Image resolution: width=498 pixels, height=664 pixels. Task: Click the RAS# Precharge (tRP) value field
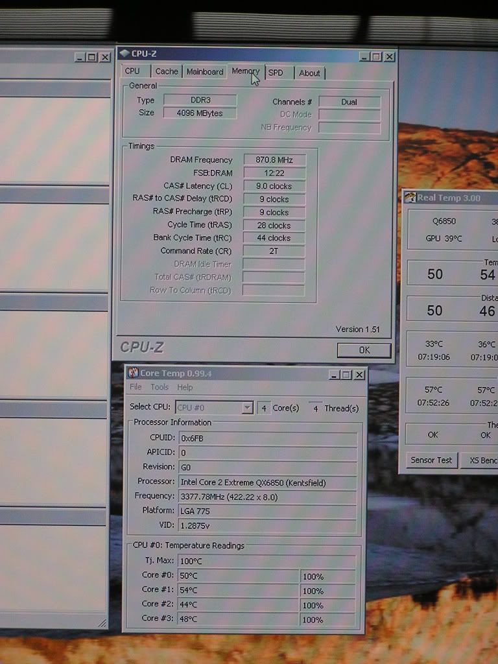tap(274, 212)
